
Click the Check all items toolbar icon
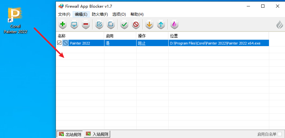click(x=99, y=24)
